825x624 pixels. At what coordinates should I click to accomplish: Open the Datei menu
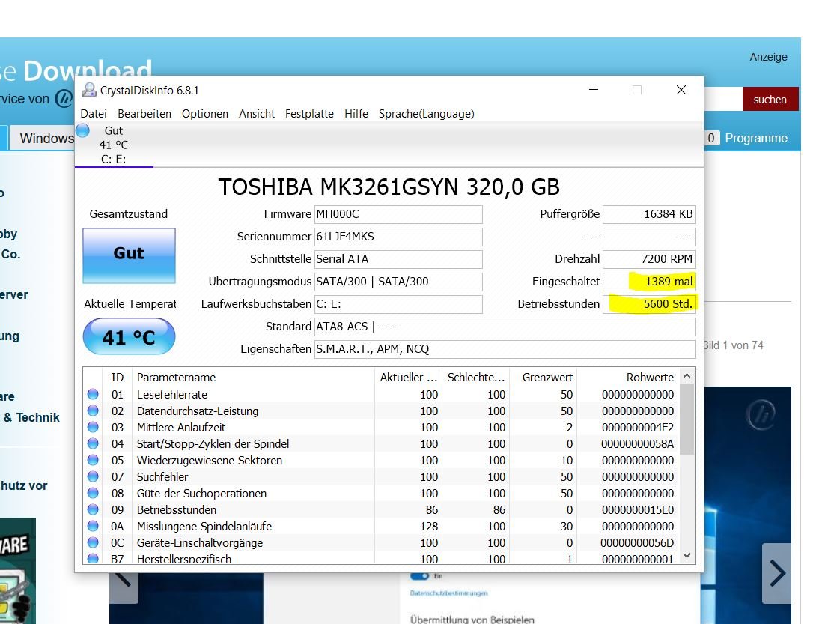tap(94, 114)
